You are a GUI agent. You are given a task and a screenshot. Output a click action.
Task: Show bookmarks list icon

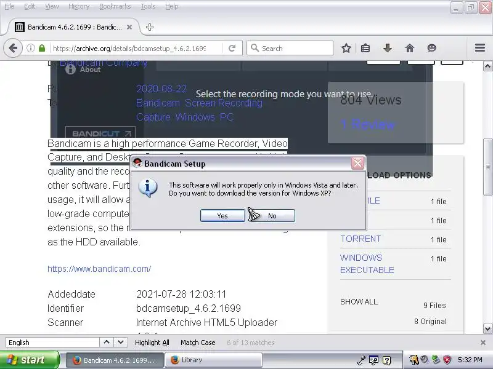pos(365,48)
